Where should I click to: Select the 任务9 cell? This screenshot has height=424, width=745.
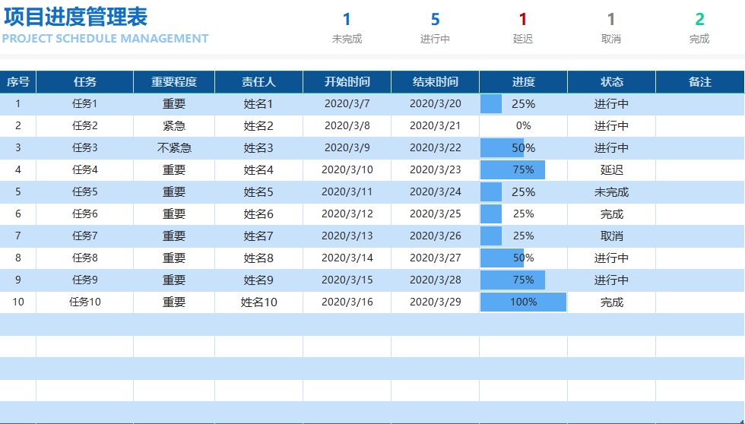point(85,280)
